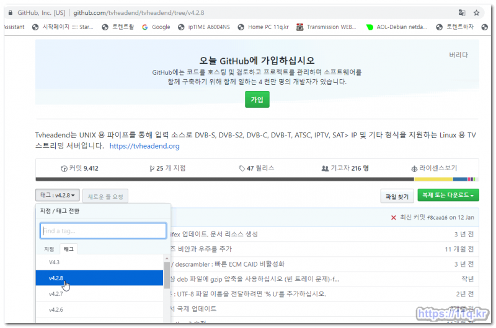Screen dimensions: 496x328
Task: Select tag v4.2.7 from the list
Action: [x=99, y=294]
